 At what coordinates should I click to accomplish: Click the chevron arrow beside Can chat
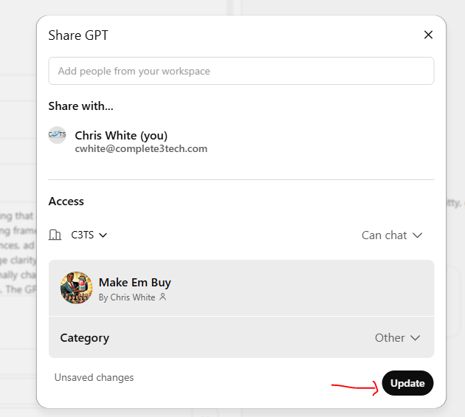pos(417,235)
